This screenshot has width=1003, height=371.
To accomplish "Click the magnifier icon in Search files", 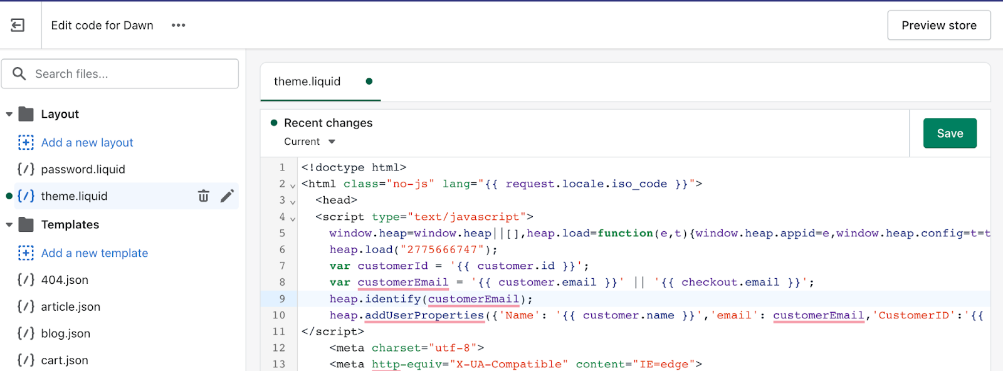I will 19,74.
